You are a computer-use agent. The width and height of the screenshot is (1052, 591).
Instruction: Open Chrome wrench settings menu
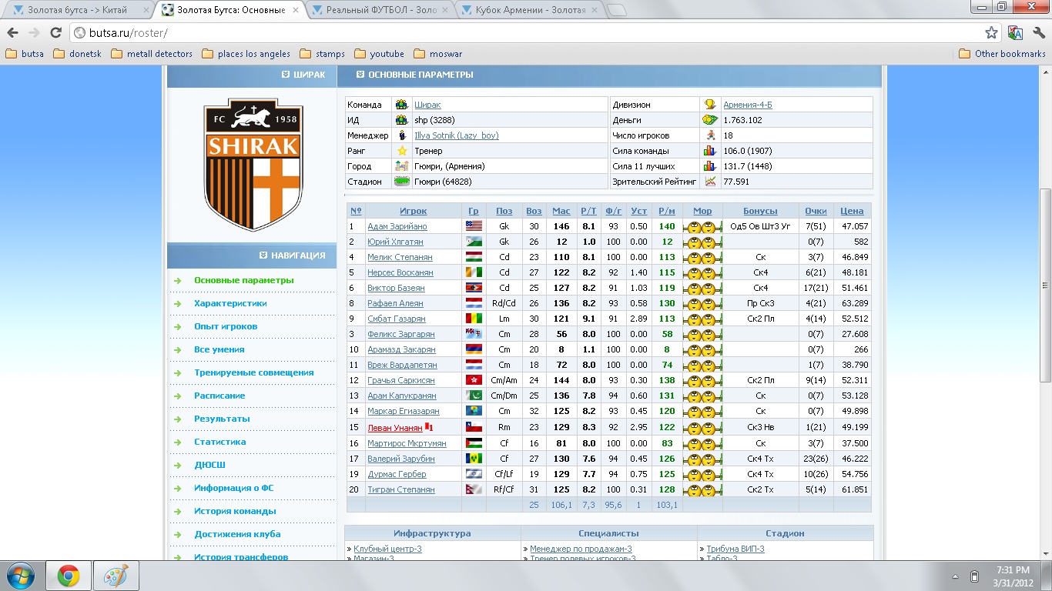coord(1038,33)
